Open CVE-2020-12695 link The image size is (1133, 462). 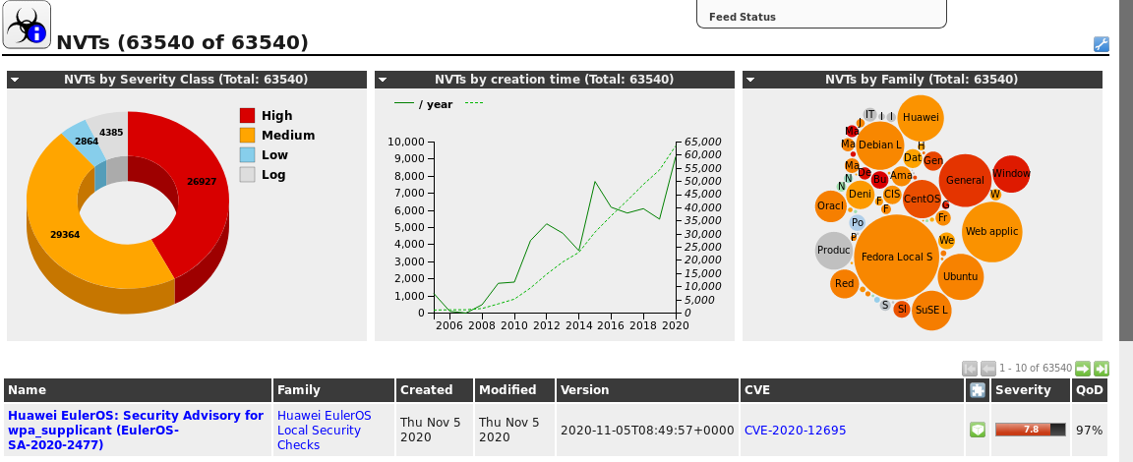[795, 430]
